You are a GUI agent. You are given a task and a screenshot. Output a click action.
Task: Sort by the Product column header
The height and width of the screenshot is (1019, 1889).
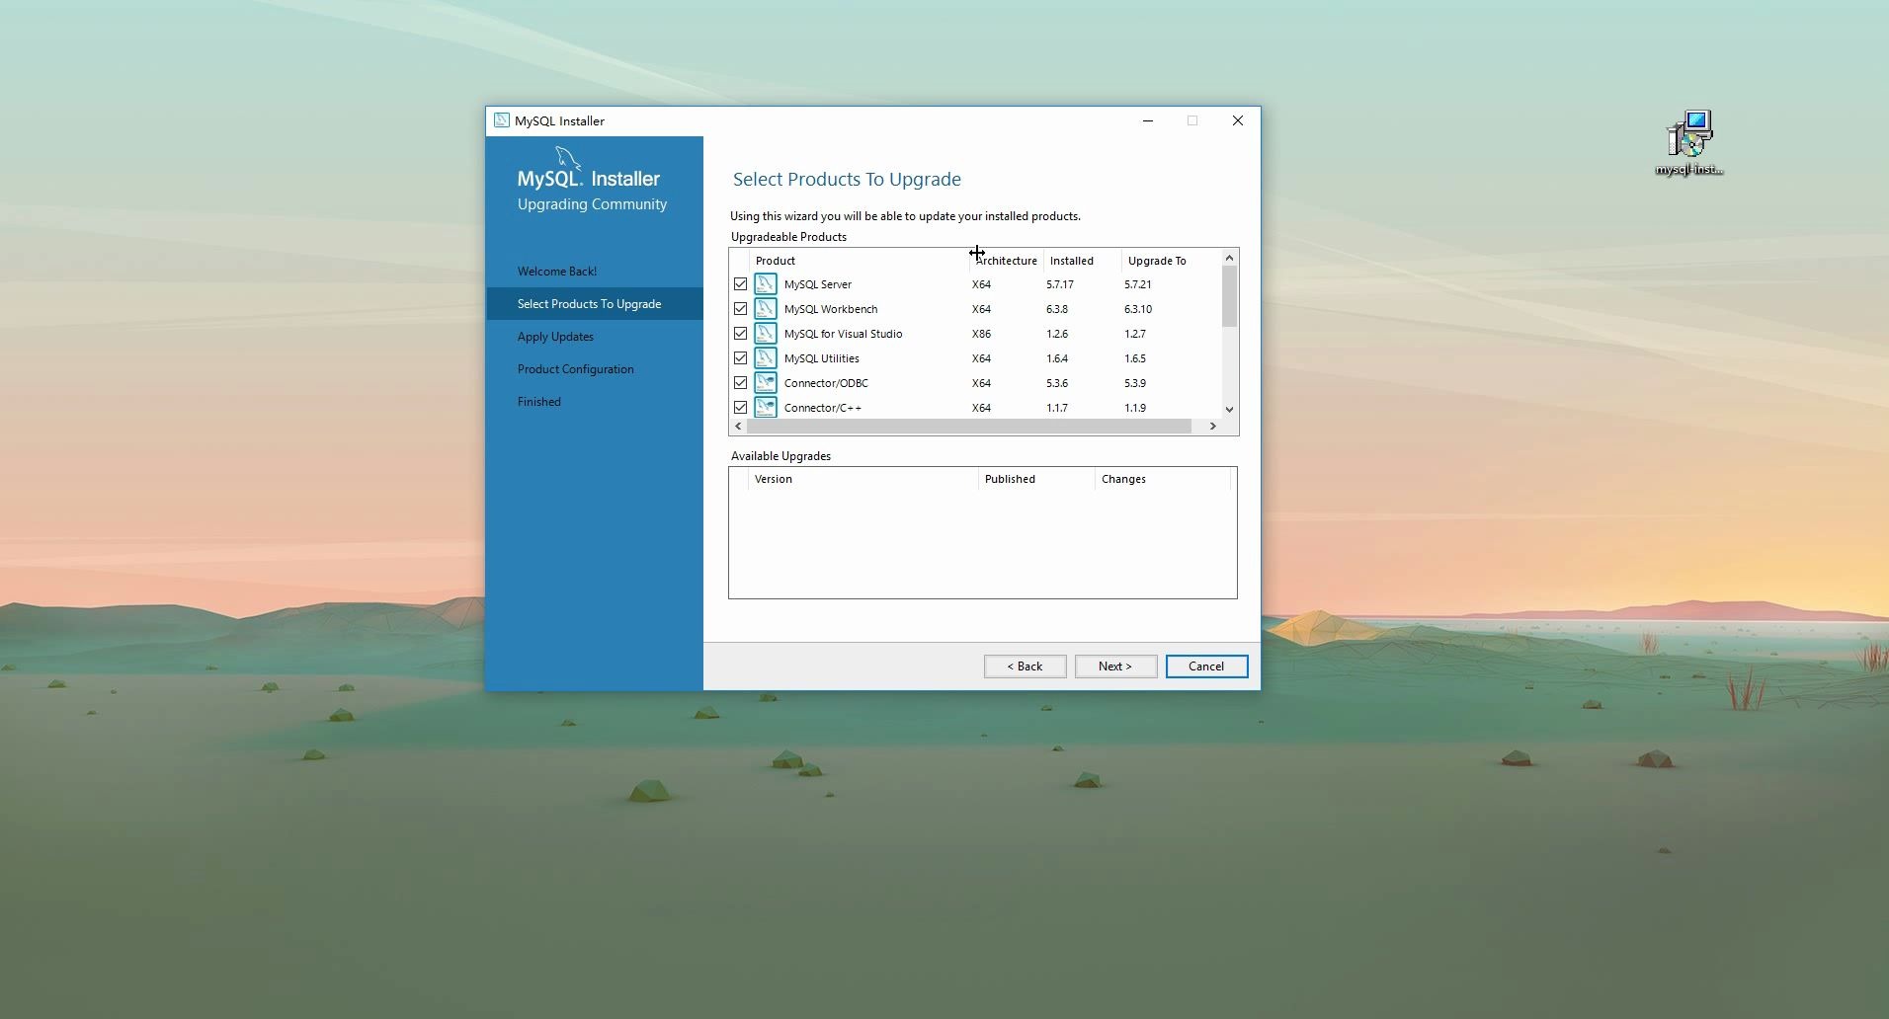pyautogui.click(x=860, y=261)
